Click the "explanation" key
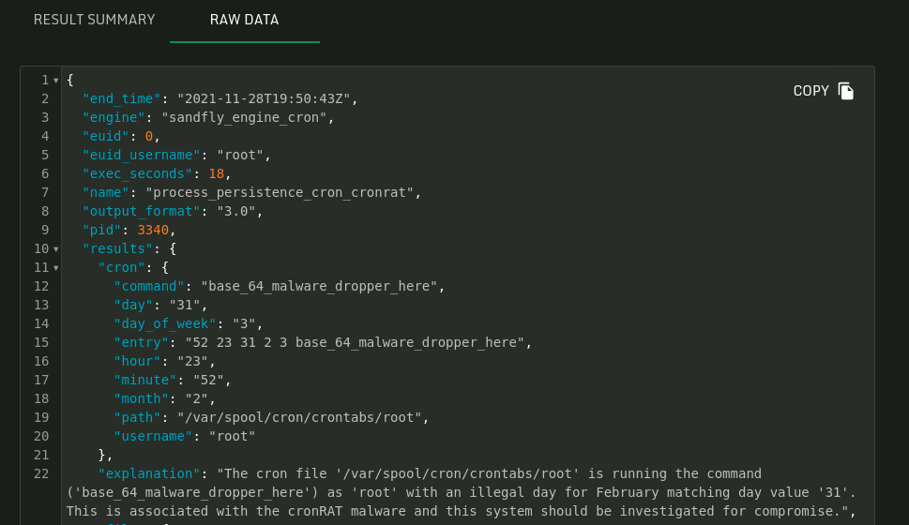 (149, 473)
